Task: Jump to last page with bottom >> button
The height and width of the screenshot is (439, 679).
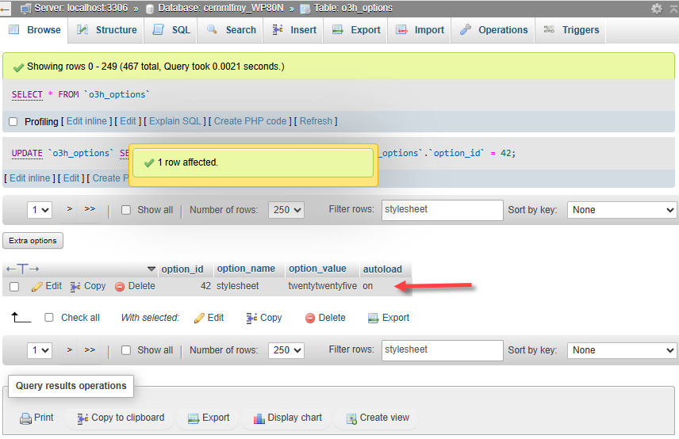Action: (x=90, y=349)
